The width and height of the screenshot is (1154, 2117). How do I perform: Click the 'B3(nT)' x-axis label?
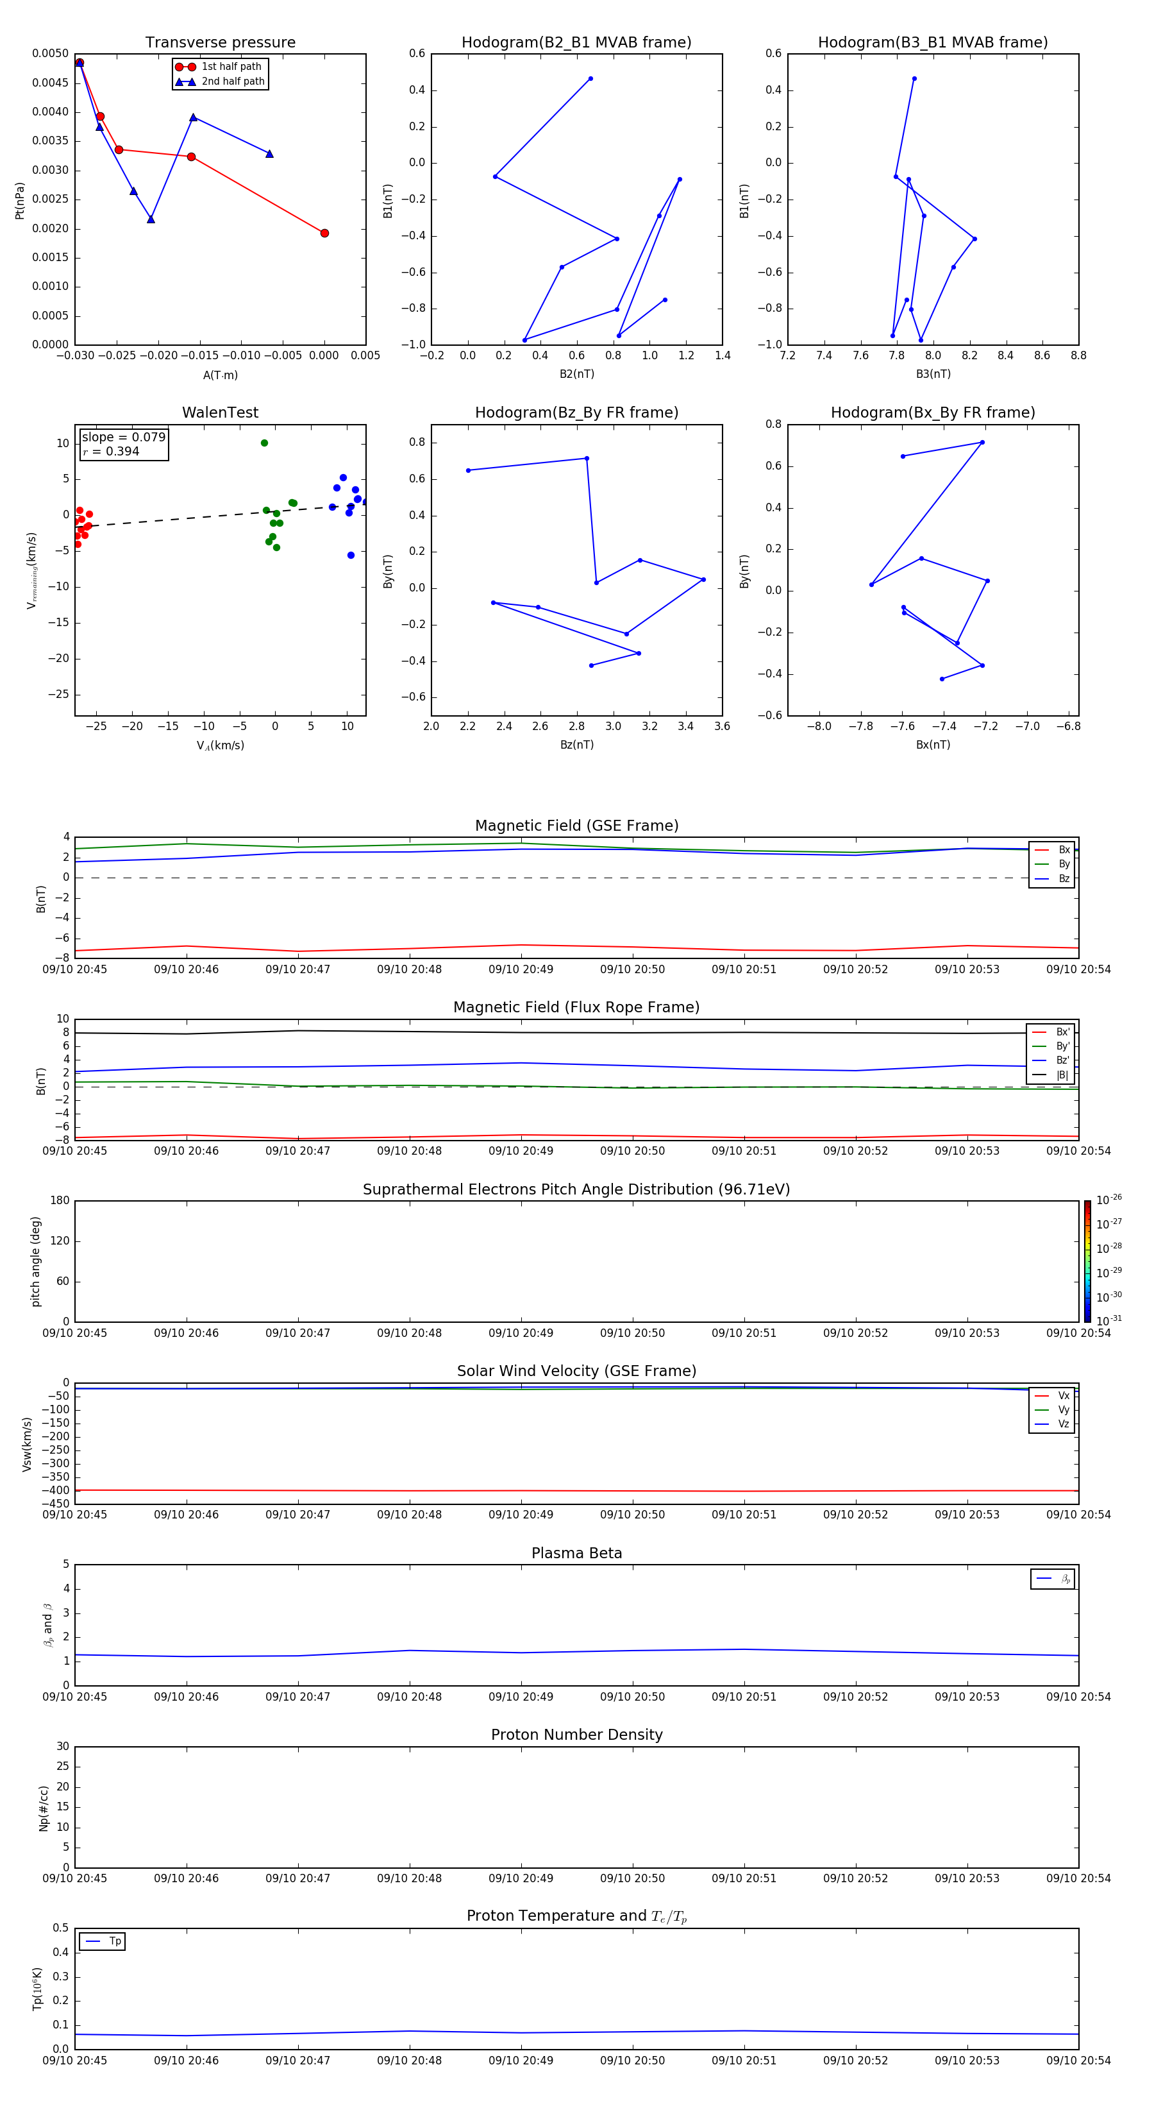933,374
